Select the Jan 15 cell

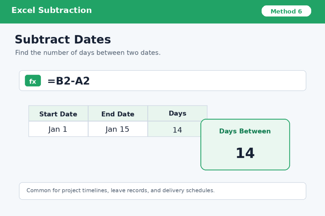(118, 129)
